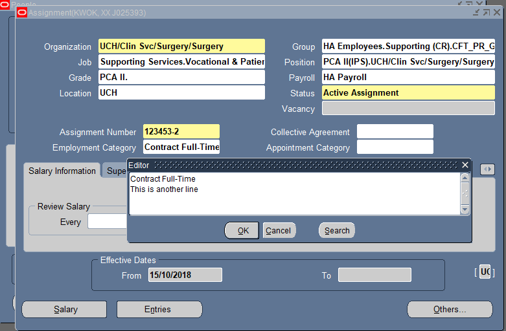This screenshot has width=506, height=331.
Task: Click the tab scroll arrows icon
Action: 487,169
